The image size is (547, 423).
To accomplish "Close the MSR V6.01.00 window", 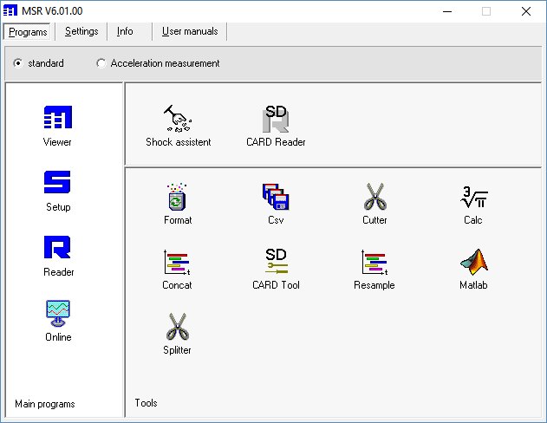I will point(525,11).
